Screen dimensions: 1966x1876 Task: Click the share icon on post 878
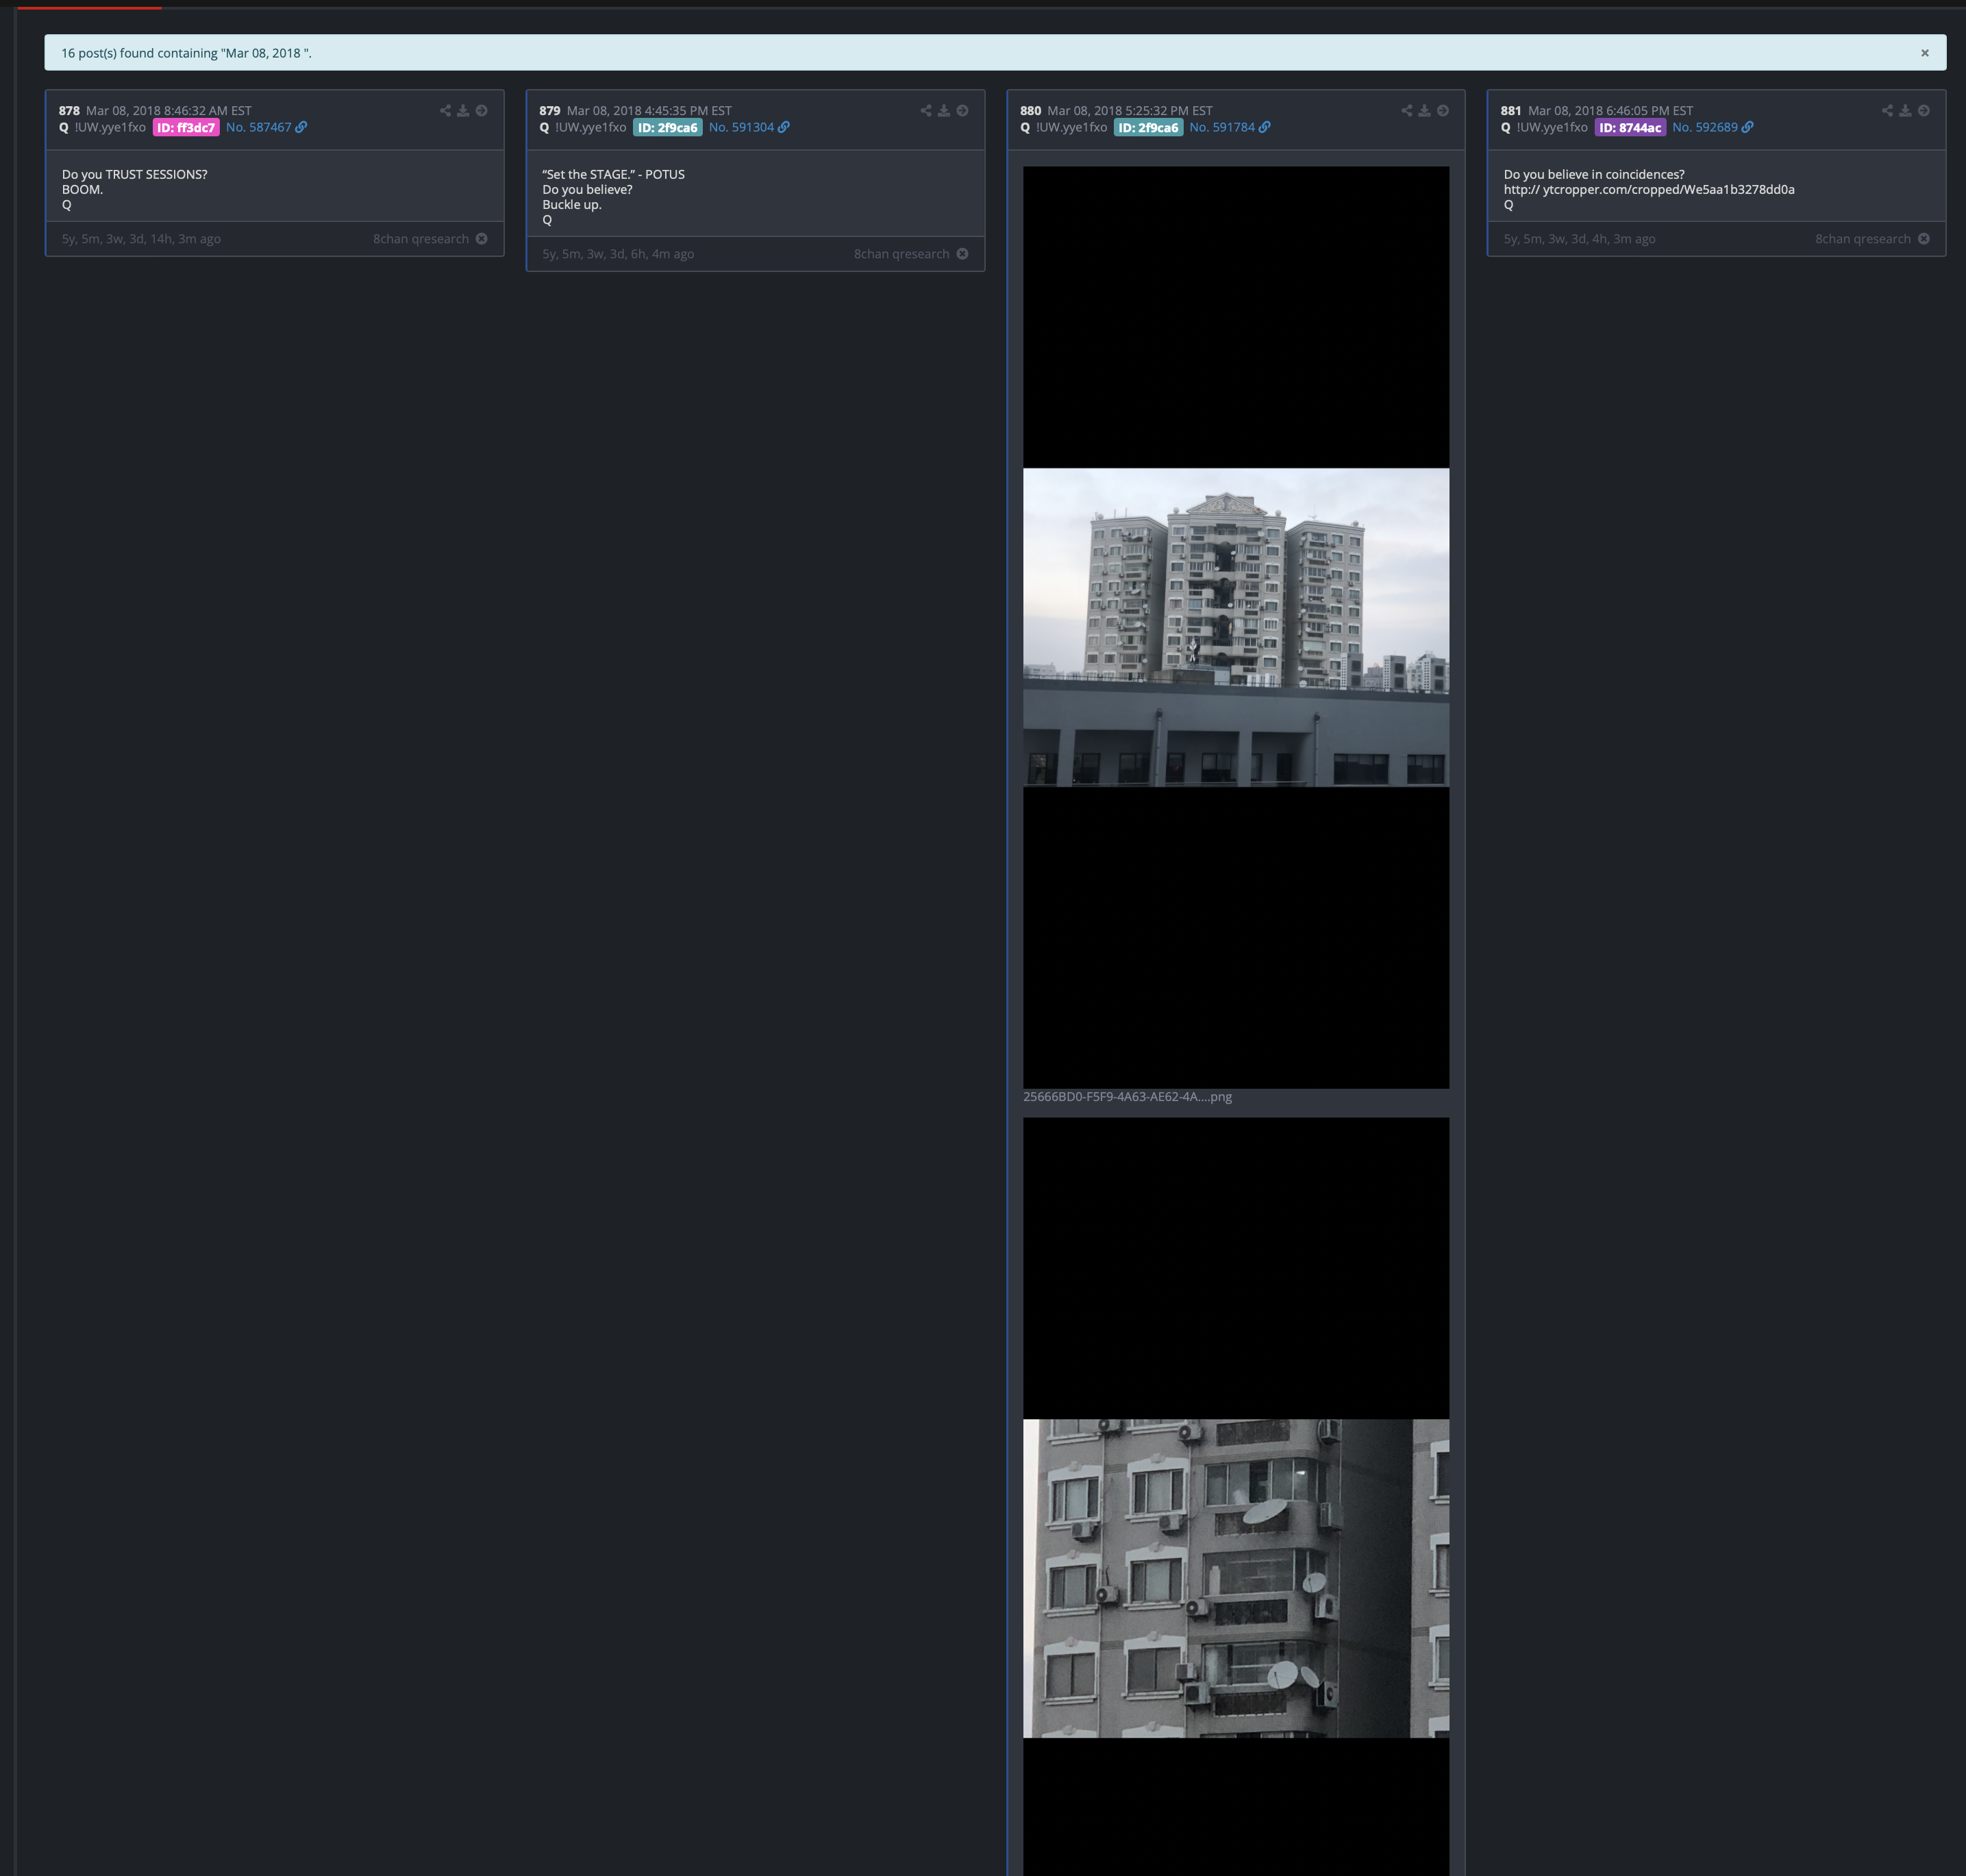(445, 111)
